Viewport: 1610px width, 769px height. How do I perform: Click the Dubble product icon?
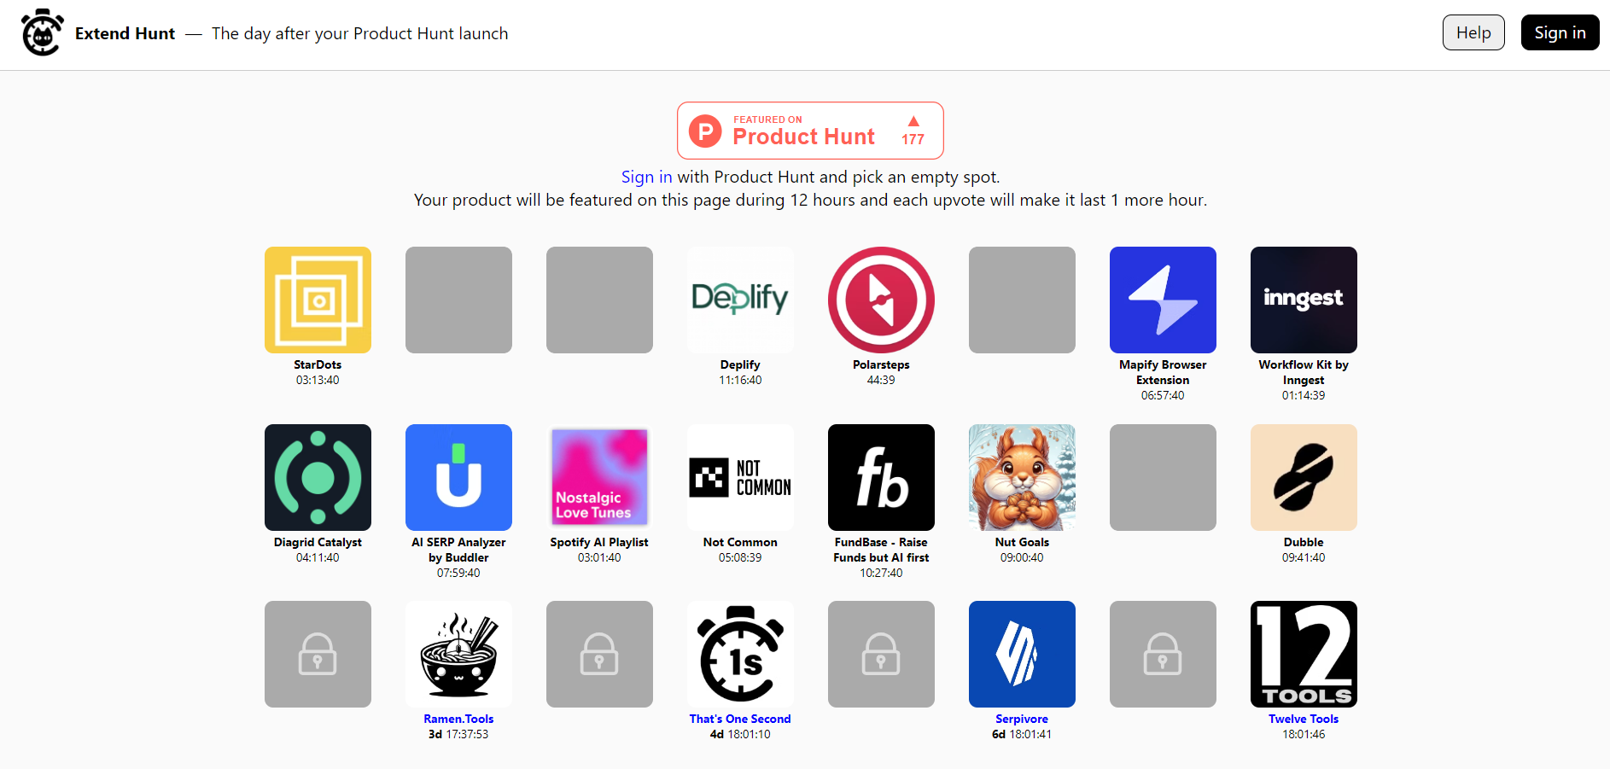(x=1304, y=477)
